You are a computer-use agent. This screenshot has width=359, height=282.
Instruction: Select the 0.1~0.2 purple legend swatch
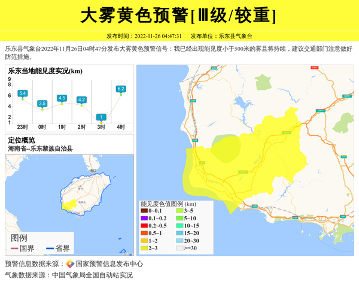click(144, 218)
